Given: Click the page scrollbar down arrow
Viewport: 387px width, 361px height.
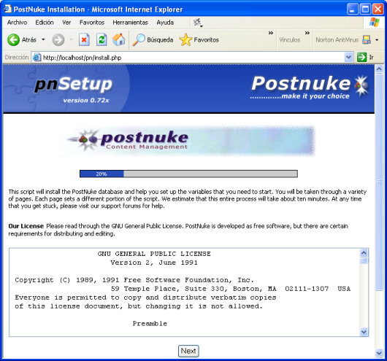Looking at the screenshot, I should click(x=379, y=353).
